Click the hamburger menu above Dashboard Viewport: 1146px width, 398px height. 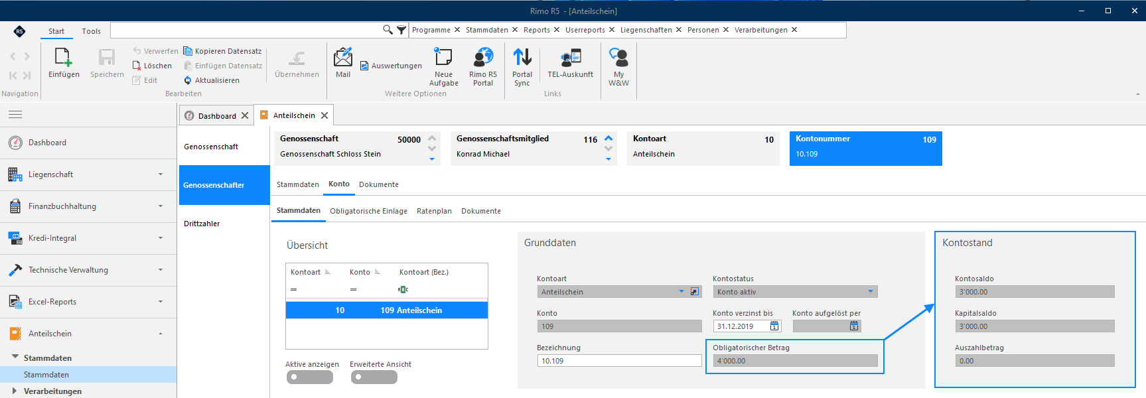15,115
